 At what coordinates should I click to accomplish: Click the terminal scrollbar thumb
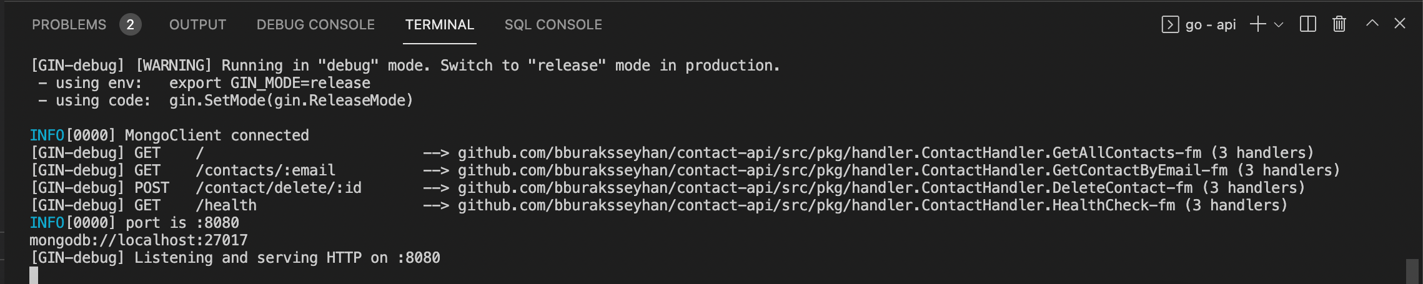pos(1412,271)
